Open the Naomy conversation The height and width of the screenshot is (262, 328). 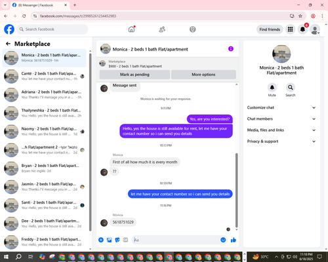(45, 132)
